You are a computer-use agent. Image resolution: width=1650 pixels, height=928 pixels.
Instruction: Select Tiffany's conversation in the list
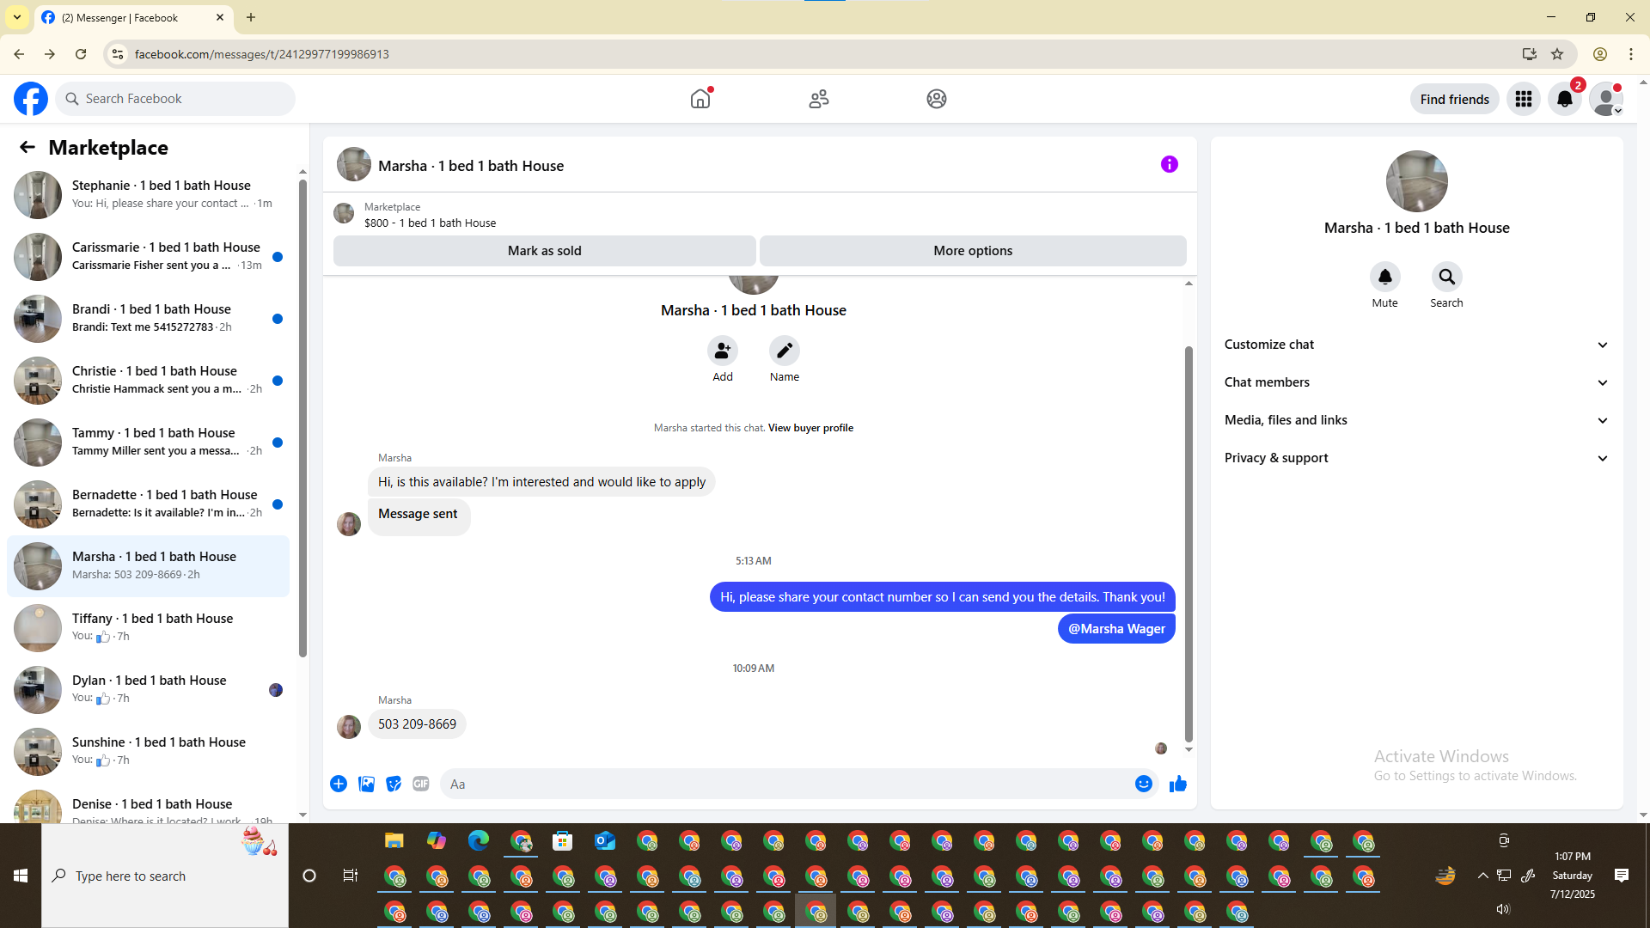point(150,627)
